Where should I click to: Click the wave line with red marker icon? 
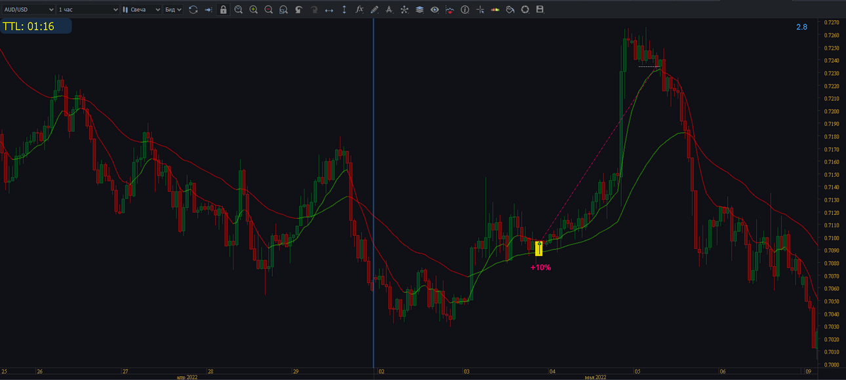coord(450,10)
